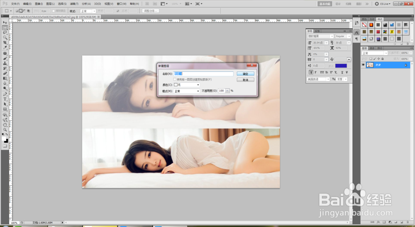This screenshot has width=415, height=227.
Task: Select the Zoom magnifier tool
Action: point(5,130)
